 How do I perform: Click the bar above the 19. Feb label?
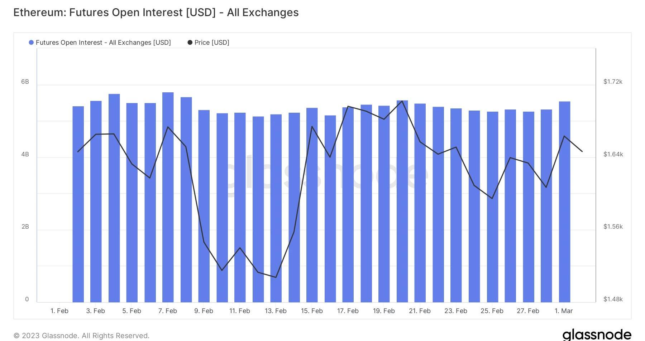pos(384,204)
